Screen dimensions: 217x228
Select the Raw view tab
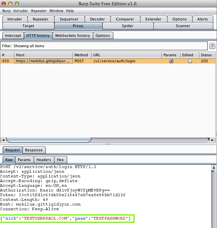9,160
